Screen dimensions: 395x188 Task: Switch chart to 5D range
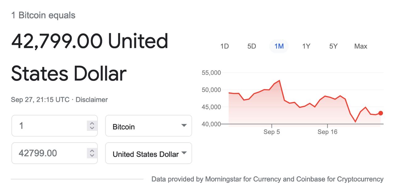tap(252, 46)
